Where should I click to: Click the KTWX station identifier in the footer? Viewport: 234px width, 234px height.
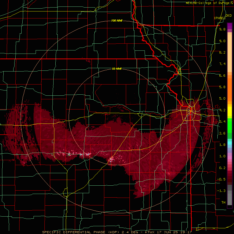(x=150, y=232)
